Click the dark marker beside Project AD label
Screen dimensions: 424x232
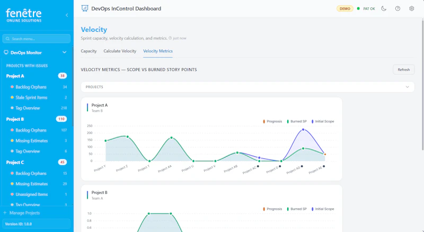coord(302,166)
